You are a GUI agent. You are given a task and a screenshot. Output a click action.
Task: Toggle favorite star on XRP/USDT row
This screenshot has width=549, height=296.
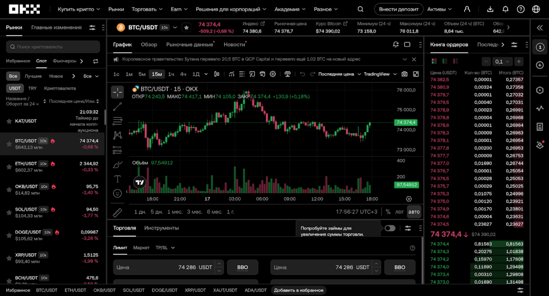click(x=9, y=258)
